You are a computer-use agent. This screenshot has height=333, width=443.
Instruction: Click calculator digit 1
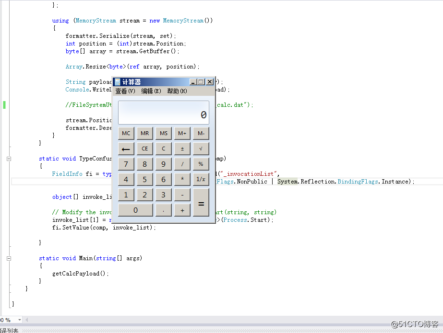click(x=126, y=195)
